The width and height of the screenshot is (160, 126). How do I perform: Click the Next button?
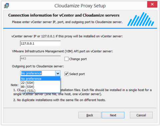click(x=113, y=115)
